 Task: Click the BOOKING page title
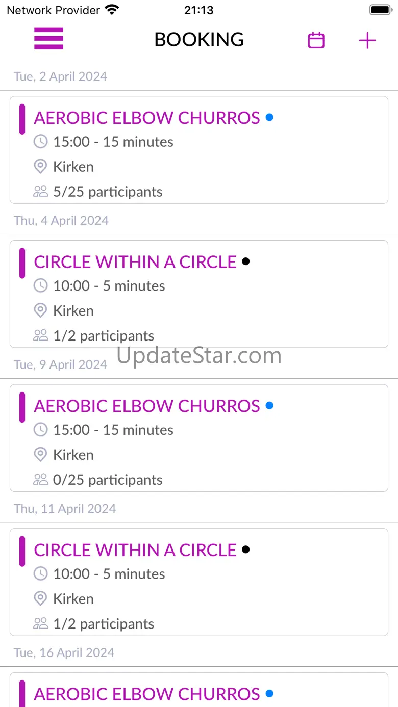(199, 40)
